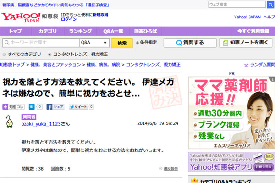The width and height of the screenshot is (275, 183).
Task: Click the violation report icon
Action: coord(161,169)
